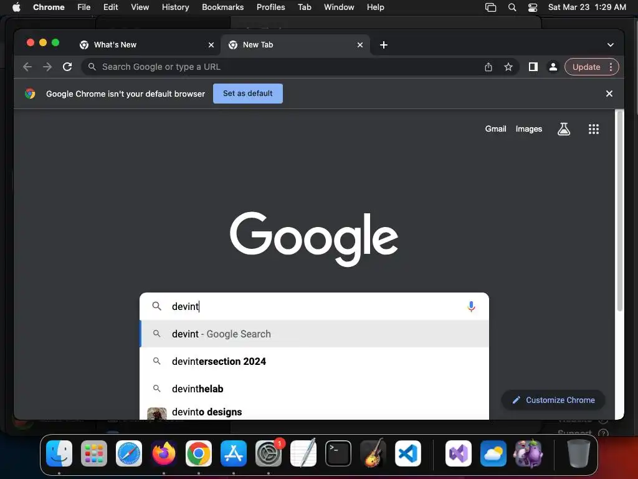
Task: Launch Firefox from the dock
Action: pos(164,453)
